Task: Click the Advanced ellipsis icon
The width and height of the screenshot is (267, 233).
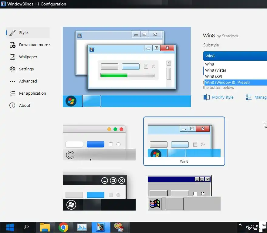Action: click(12, 81)
